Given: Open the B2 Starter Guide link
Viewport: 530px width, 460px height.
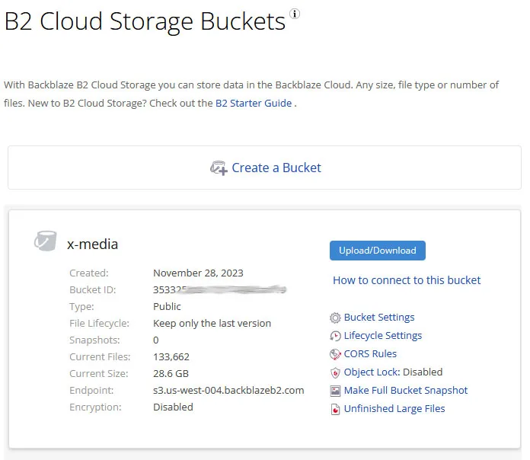Looking at the screenshot, I should click(x=254, y=103).
